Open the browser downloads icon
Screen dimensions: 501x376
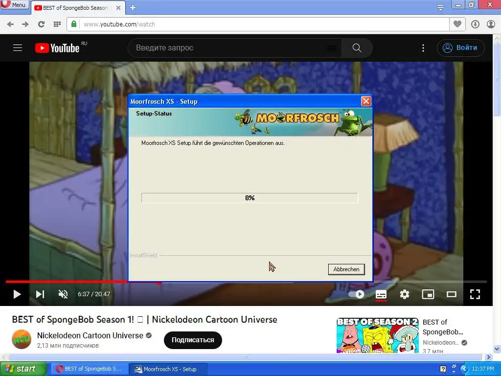pyautogui.click(x=475, y=24)
